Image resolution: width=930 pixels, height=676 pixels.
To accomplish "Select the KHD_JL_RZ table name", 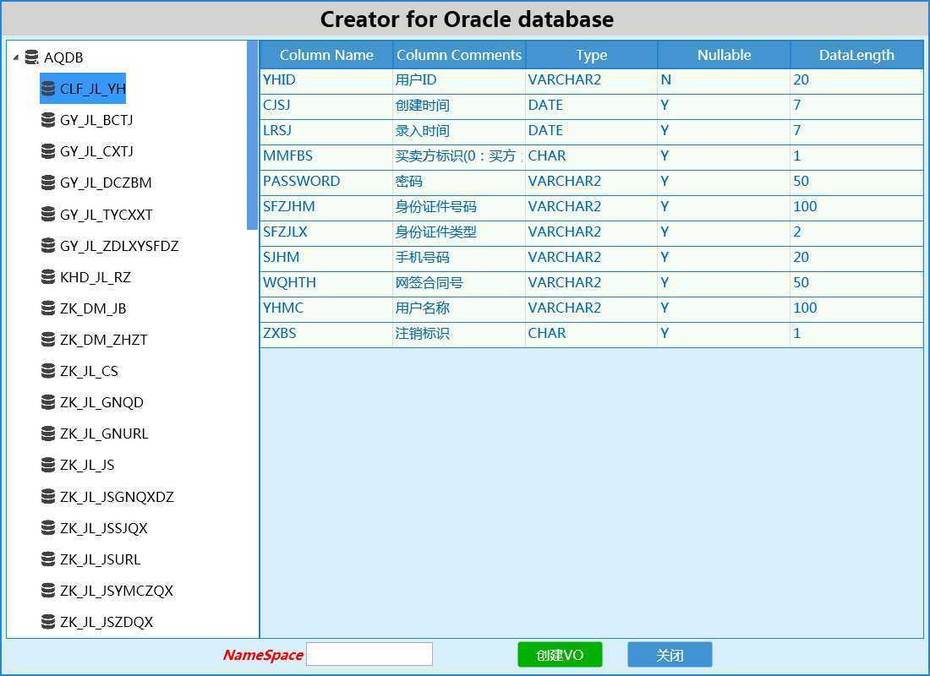I will [95, 277].
